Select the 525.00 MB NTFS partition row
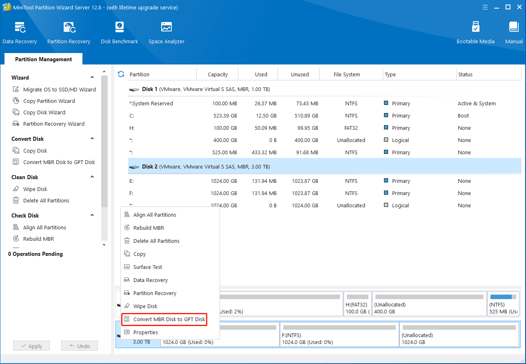 pyautogui.click(x=324, y=152)
